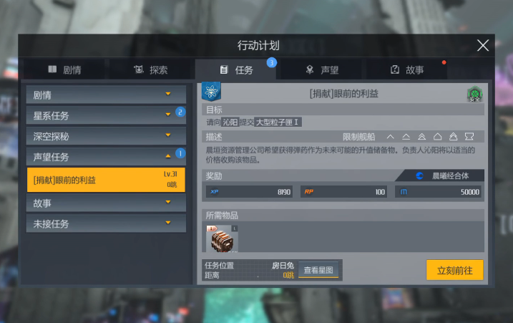Click the yellow 立刻前往 button
The height and width of the screenshot is (323, 513).
pos(455,270)
